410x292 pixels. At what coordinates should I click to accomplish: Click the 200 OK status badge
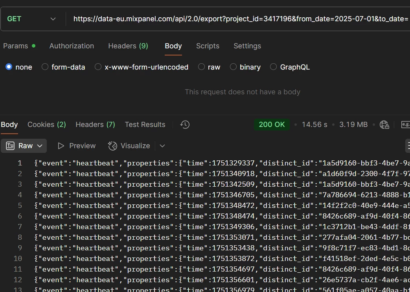(x=272, y=125)
